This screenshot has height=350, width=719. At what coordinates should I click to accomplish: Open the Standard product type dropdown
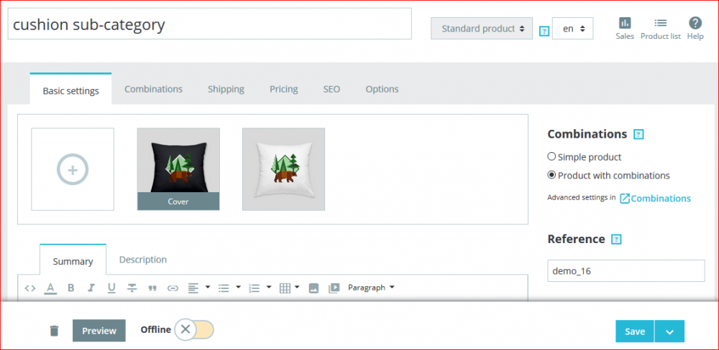pos(482,29)
